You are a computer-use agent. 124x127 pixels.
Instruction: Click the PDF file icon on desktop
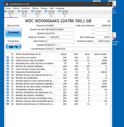pyautogui.click(x=114, y=36)
